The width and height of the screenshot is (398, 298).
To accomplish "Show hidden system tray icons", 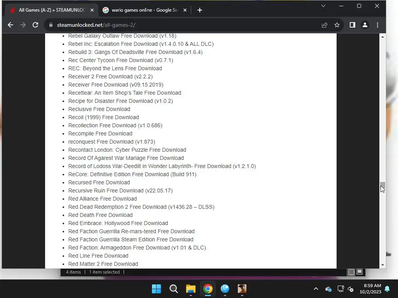I will [316, 289].
